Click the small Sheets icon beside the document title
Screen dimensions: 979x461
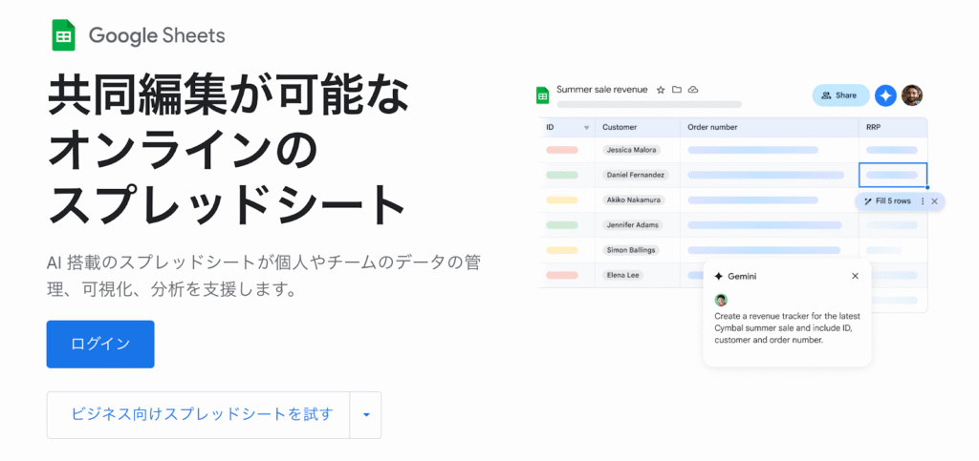(542, 94)
